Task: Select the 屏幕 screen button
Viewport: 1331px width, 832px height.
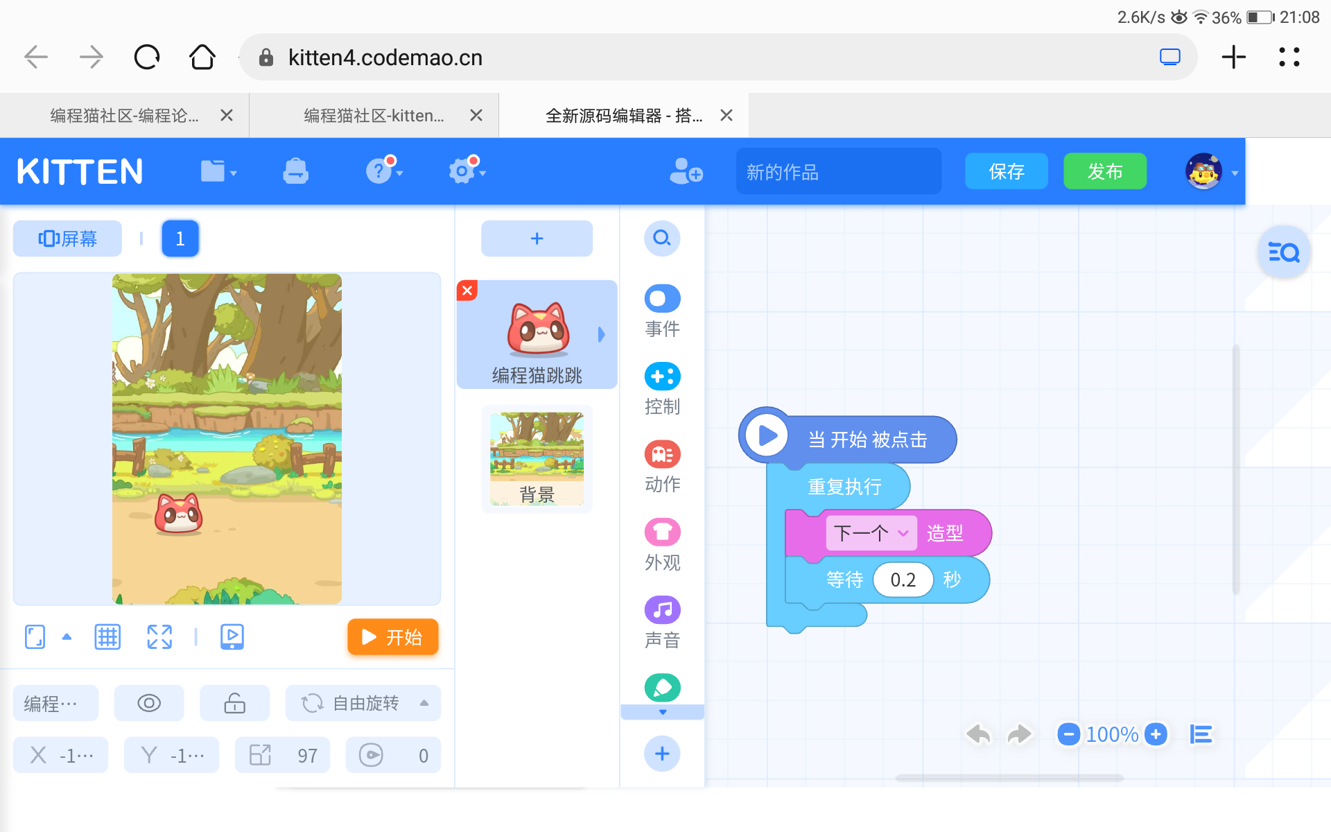Action: 67,239
